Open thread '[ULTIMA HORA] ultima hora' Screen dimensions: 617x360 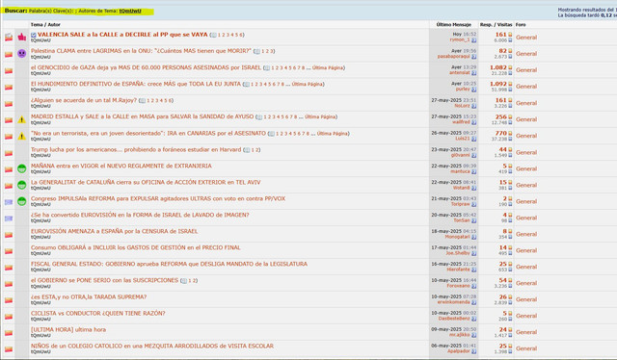[x=68, y=329]
